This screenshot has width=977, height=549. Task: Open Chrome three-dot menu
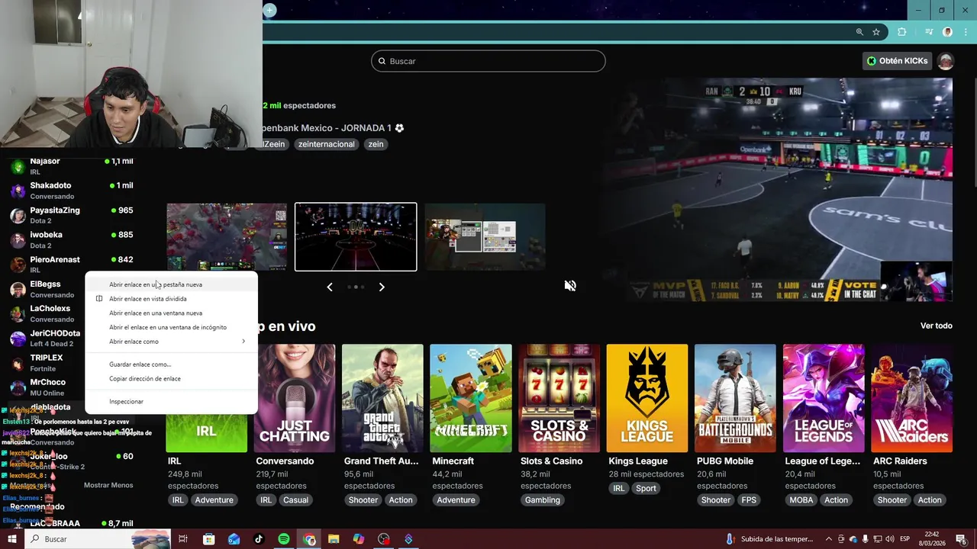(966, 32)
